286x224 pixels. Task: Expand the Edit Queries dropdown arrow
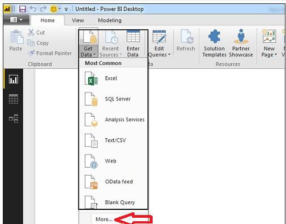[170, 55]
